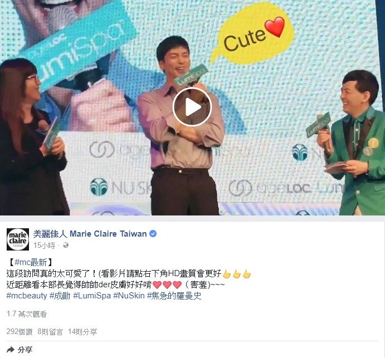Click the blue verified badge icon
The image size is (385, 358).
click(x=153, y=234)
